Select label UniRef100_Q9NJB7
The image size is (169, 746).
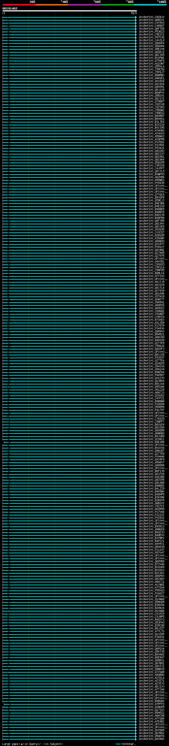point(151,451)
